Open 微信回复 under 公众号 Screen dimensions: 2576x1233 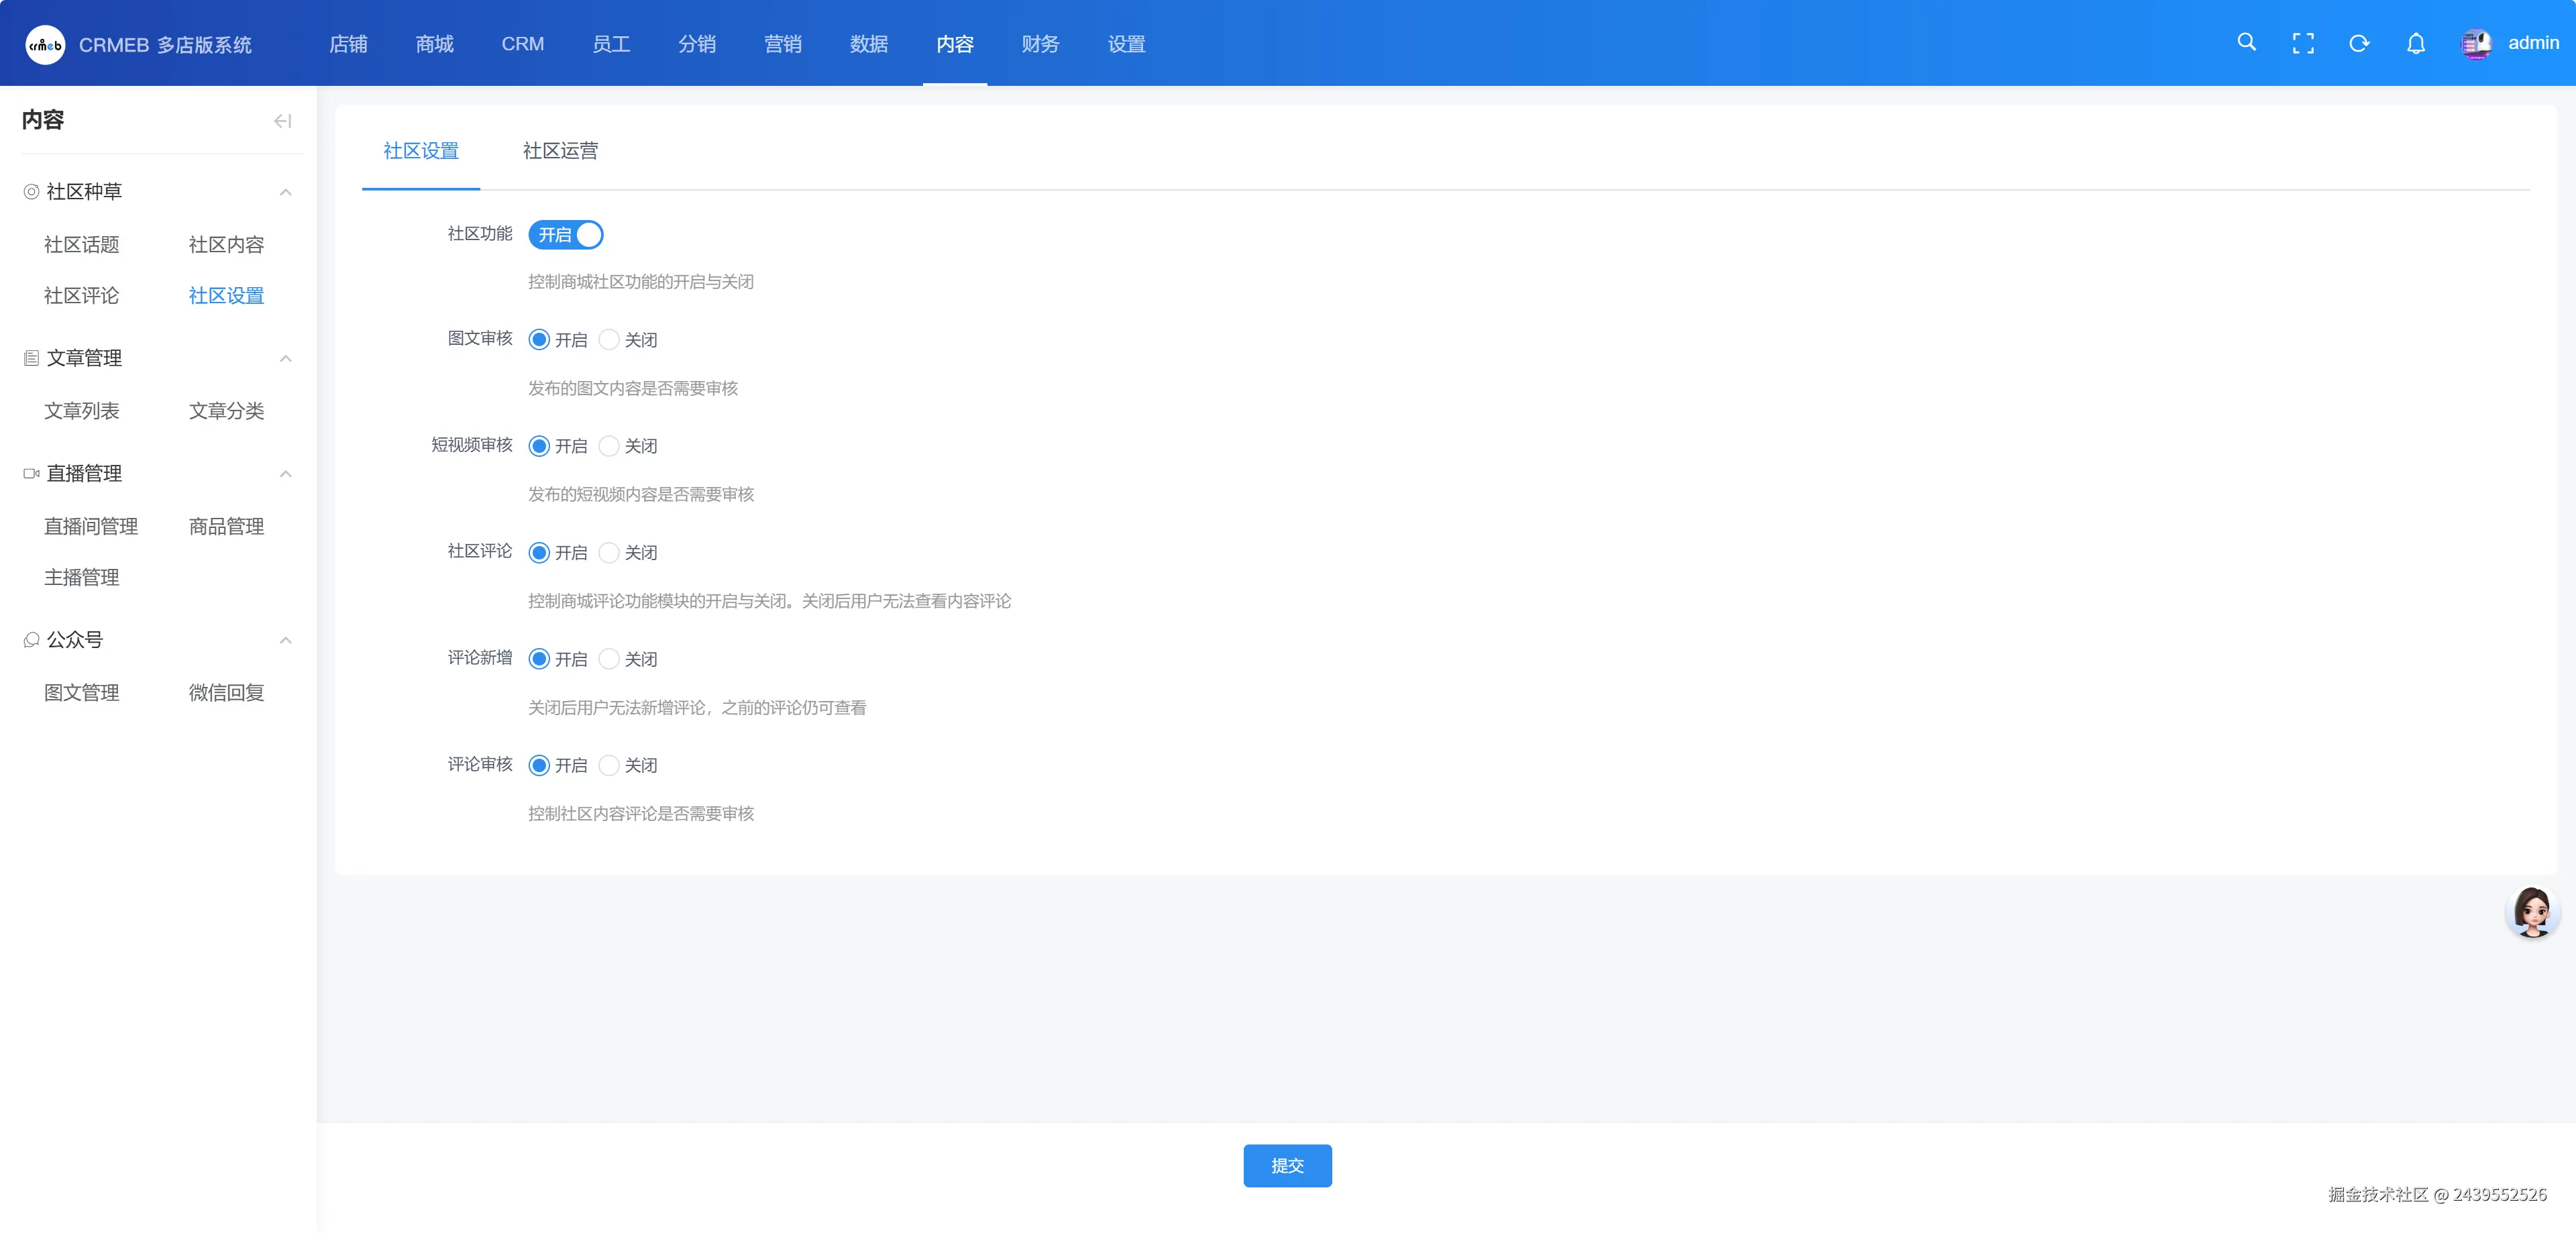(x=226, y=693)
